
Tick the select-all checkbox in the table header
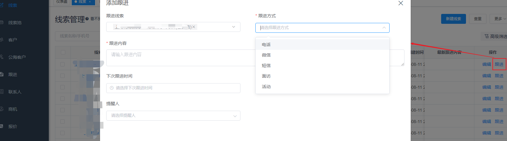[x=63, y=52]
